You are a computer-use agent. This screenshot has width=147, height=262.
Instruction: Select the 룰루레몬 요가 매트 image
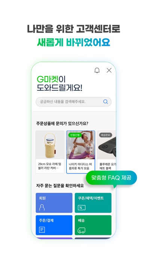point(106,145)
